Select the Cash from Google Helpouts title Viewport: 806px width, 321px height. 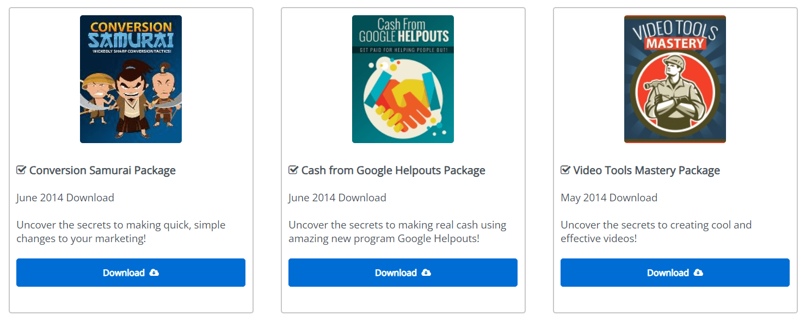(393, 170)
